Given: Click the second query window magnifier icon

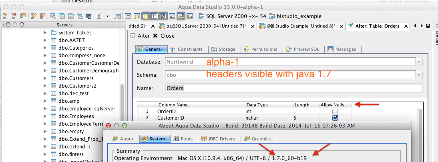Looking at the screenshot, I should pos(62,16).
